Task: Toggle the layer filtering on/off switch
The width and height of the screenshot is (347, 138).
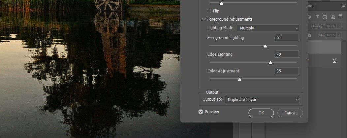Action: click(x=340, y=16)
